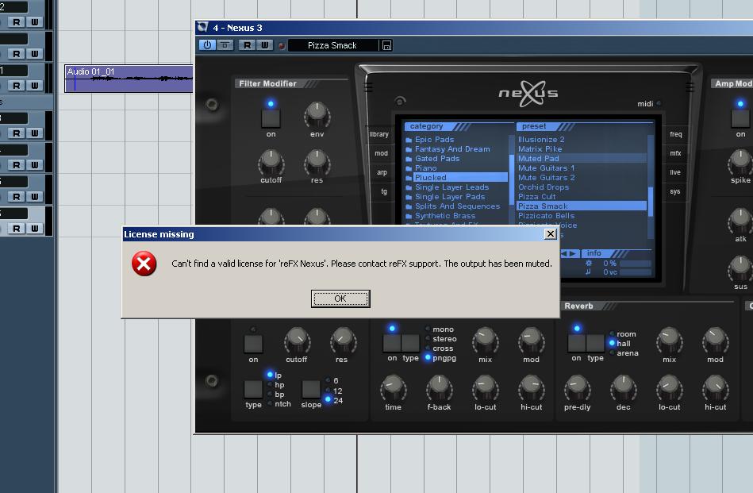Click the delay f-back knob
Image resolution: width=753 pixels, height=493 pixels.
[x=439, y=387]
